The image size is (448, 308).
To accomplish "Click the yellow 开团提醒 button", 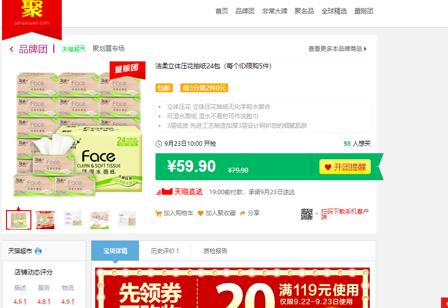I will 345,167.
